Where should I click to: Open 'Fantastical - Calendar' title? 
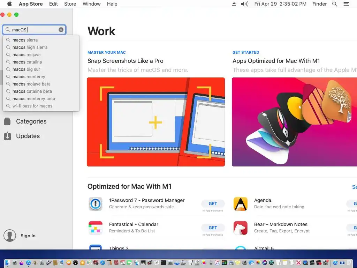coord(134,224)
